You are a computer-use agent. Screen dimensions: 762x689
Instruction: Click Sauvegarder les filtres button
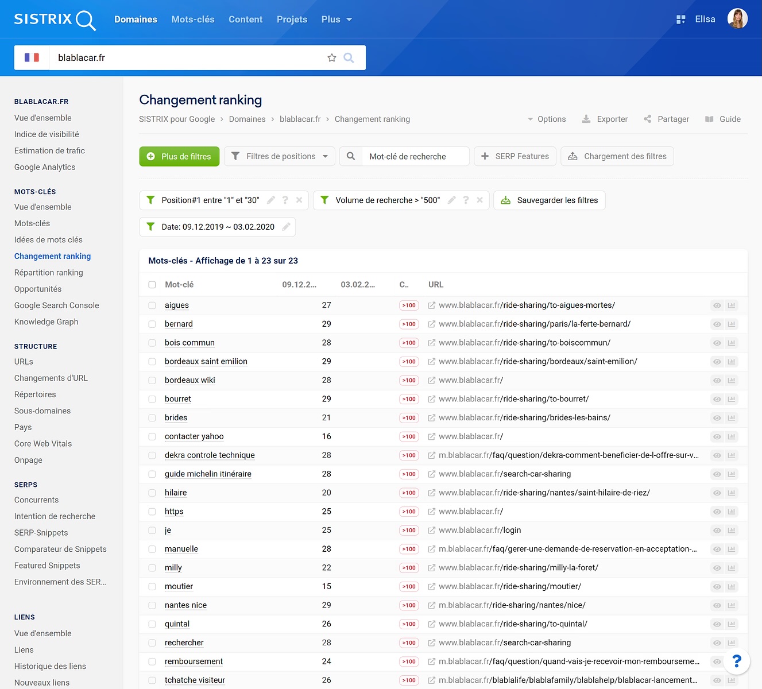pos(550,200)
